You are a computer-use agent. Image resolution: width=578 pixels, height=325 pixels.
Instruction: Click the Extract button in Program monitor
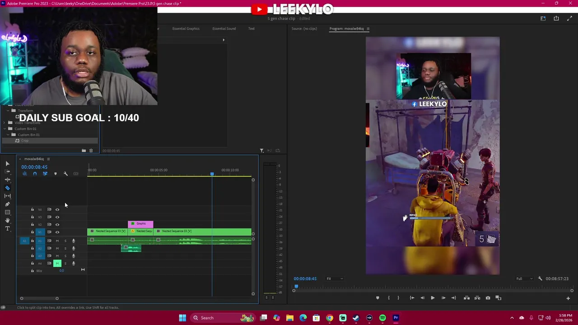pyautogui.click(x=477, y=298)
